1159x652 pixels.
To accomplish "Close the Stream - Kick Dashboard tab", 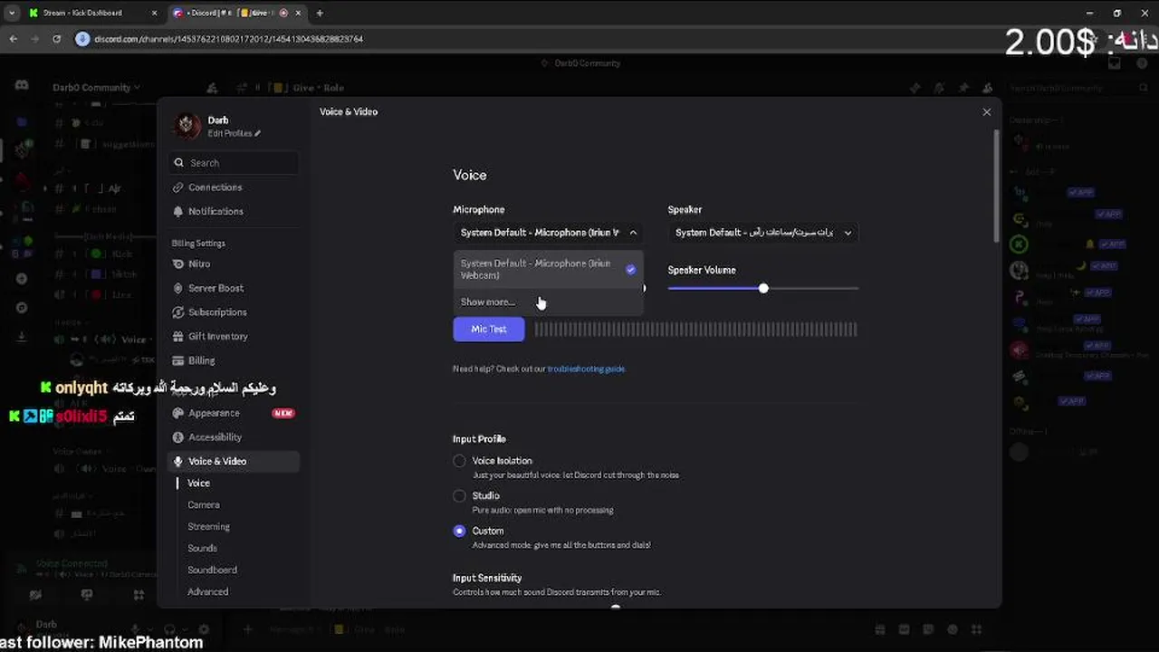I will tap(154, 13).
